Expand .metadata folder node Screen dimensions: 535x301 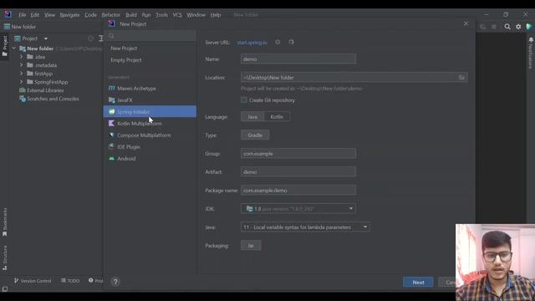(21, 65)
